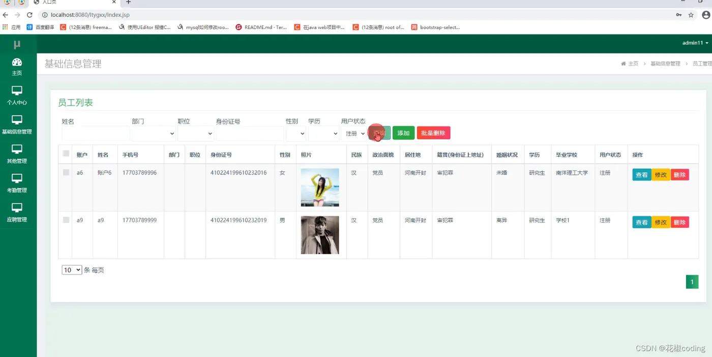Screen dimensions: 712x357
Task: Click the browser address bar URL
Action: pos(90,15)
